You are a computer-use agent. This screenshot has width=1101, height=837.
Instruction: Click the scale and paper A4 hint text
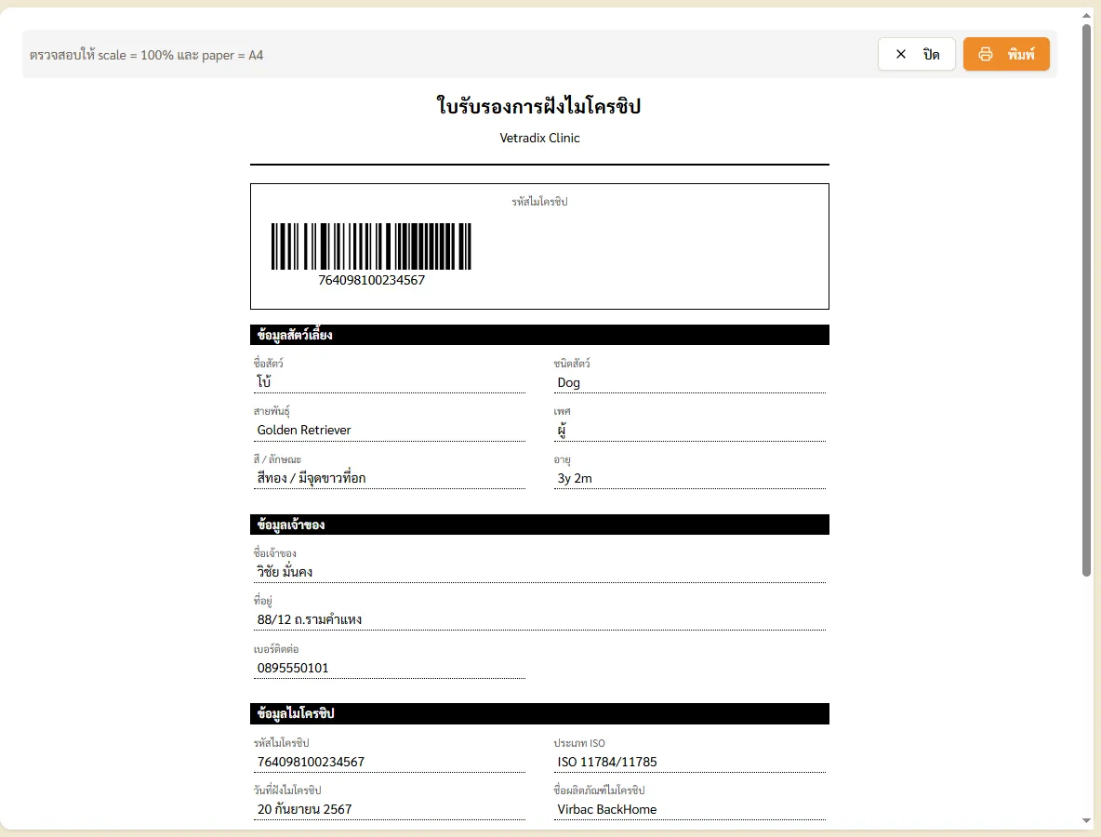(146, 55)
